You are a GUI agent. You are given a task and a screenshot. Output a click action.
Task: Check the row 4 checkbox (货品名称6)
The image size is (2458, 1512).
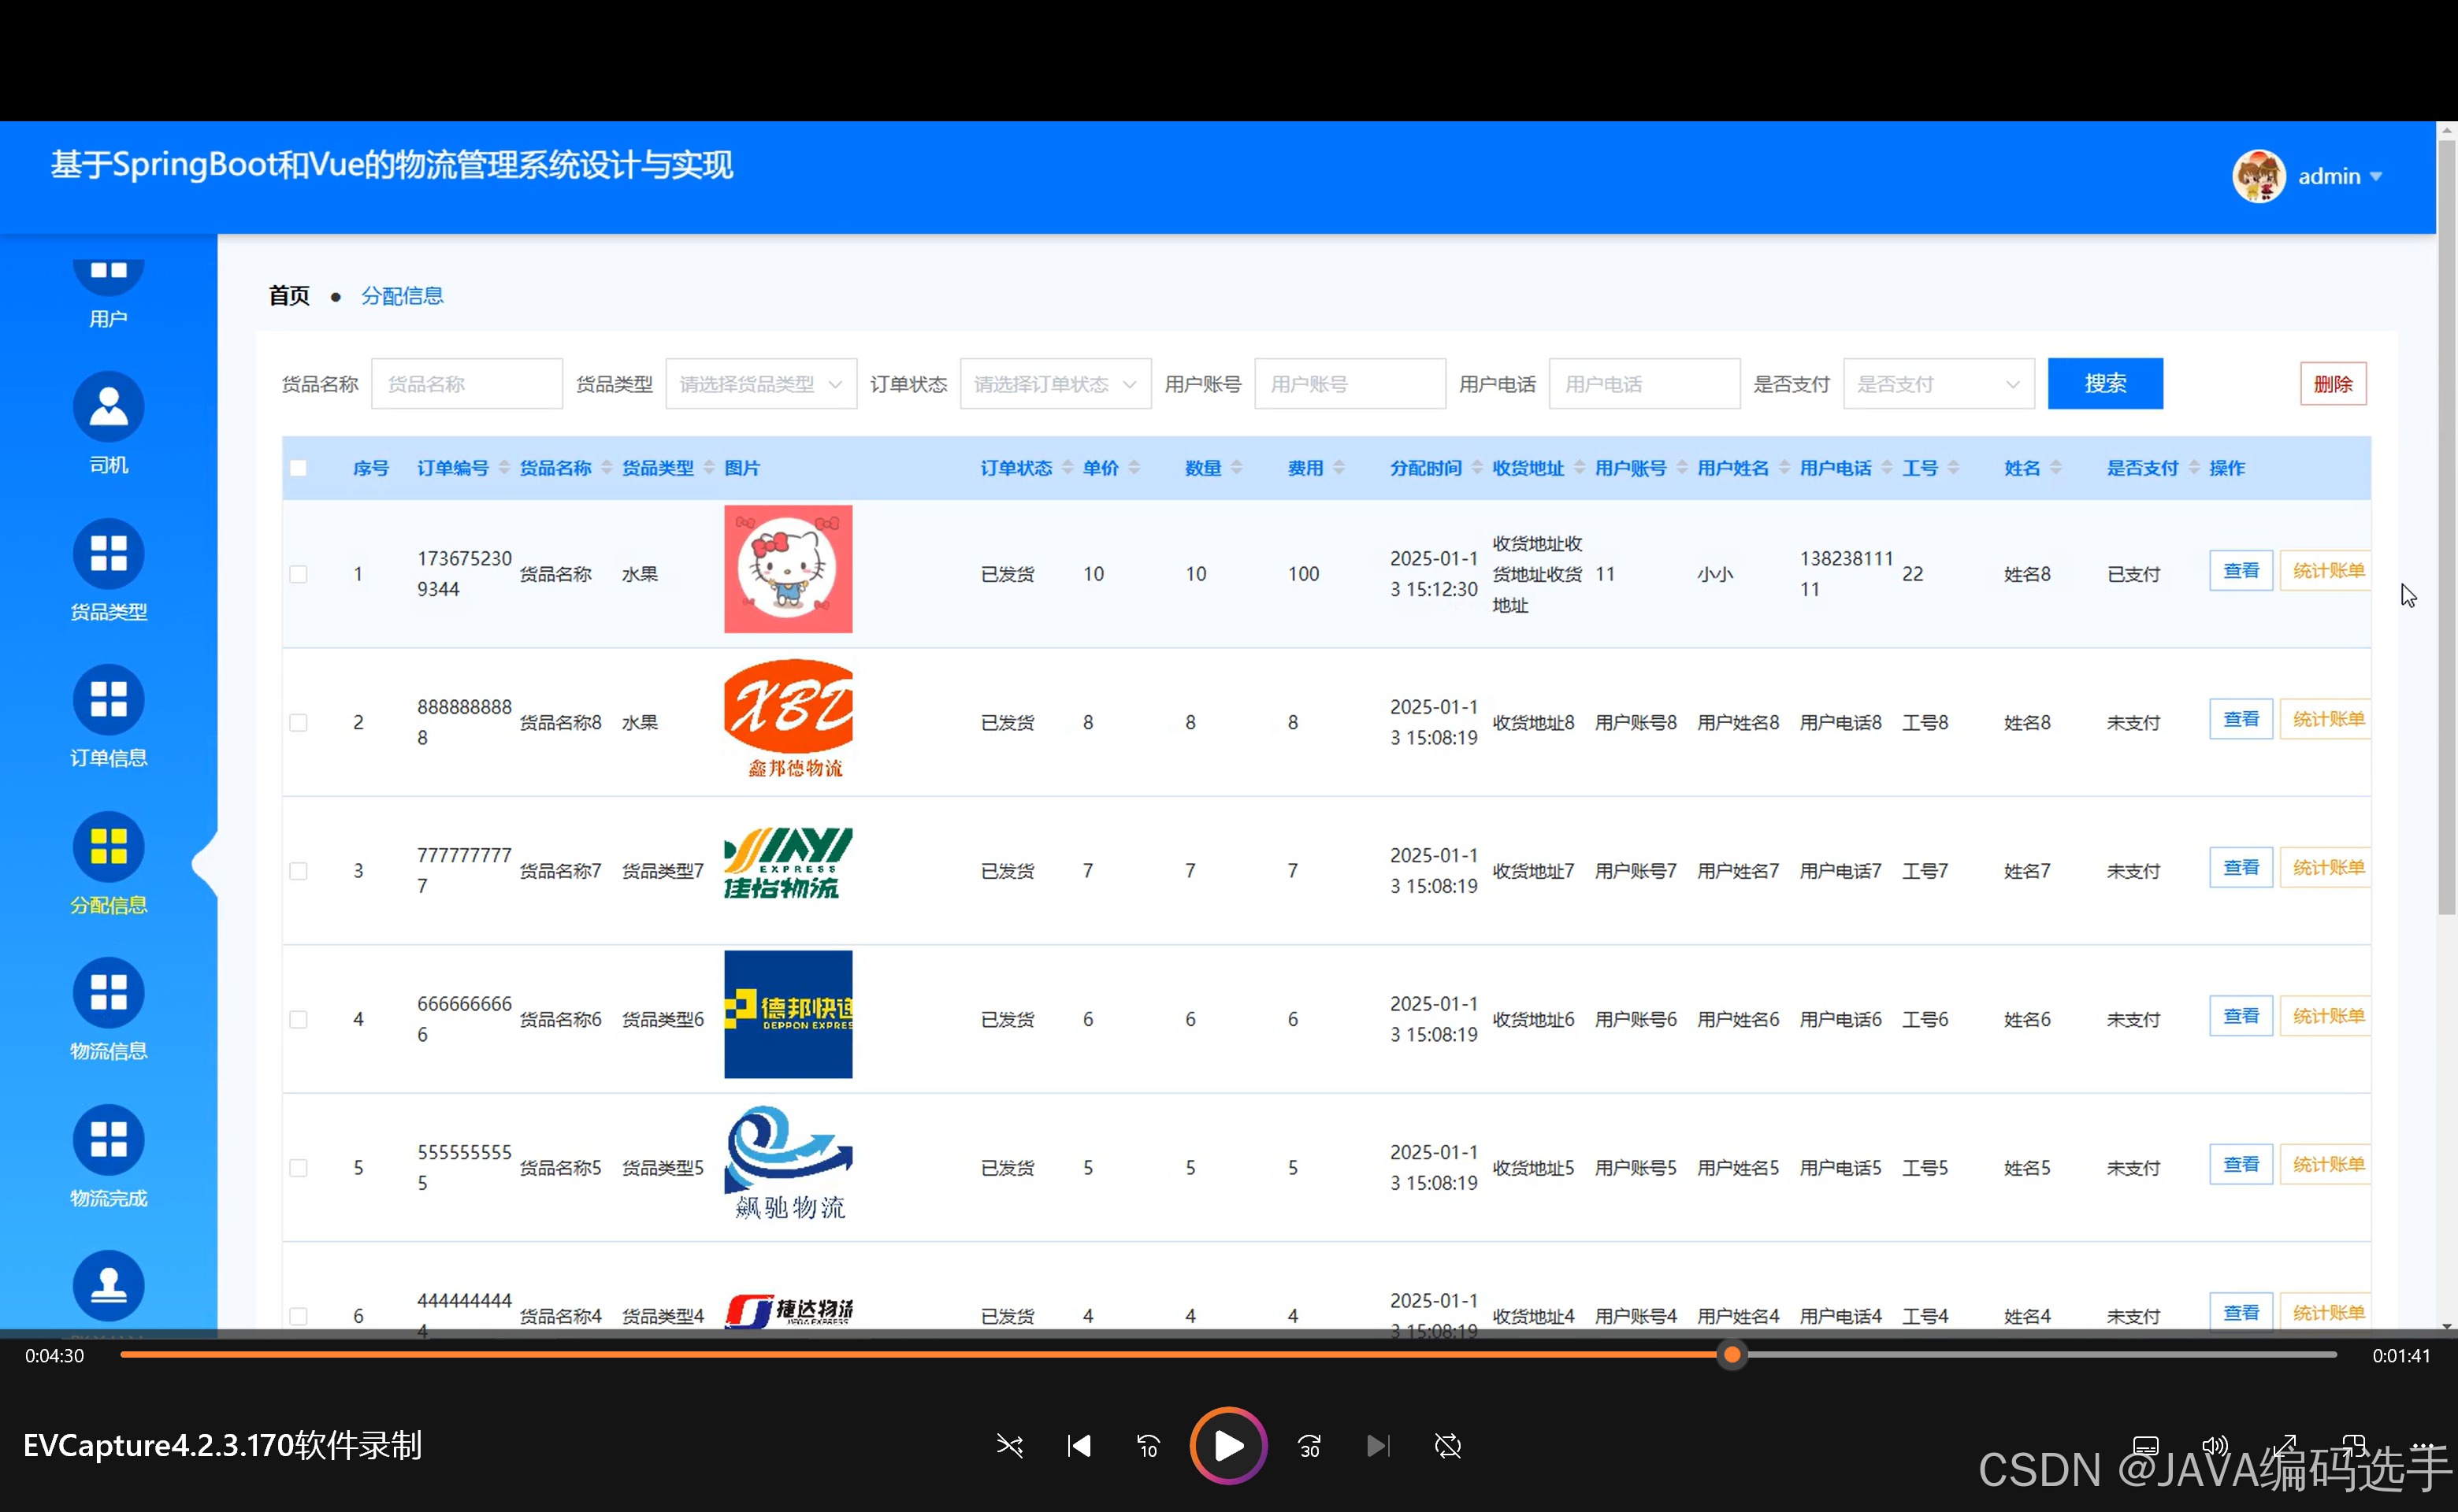point(298,1019)
